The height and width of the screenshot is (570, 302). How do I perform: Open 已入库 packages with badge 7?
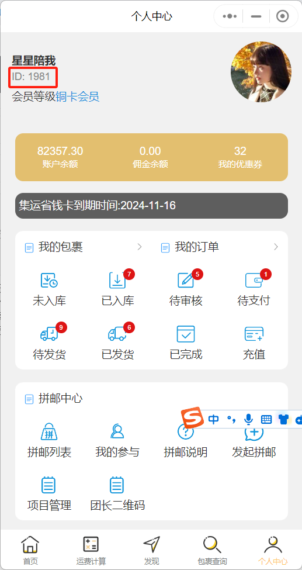[x=117, y=280]
